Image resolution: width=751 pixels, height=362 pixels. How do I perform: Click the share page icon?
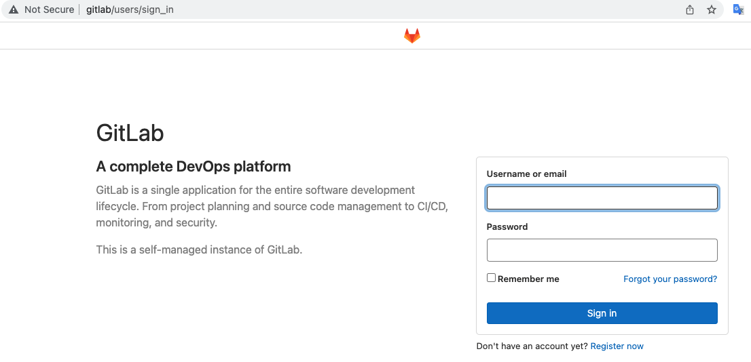pyautogui.click(x=690, y=9)
